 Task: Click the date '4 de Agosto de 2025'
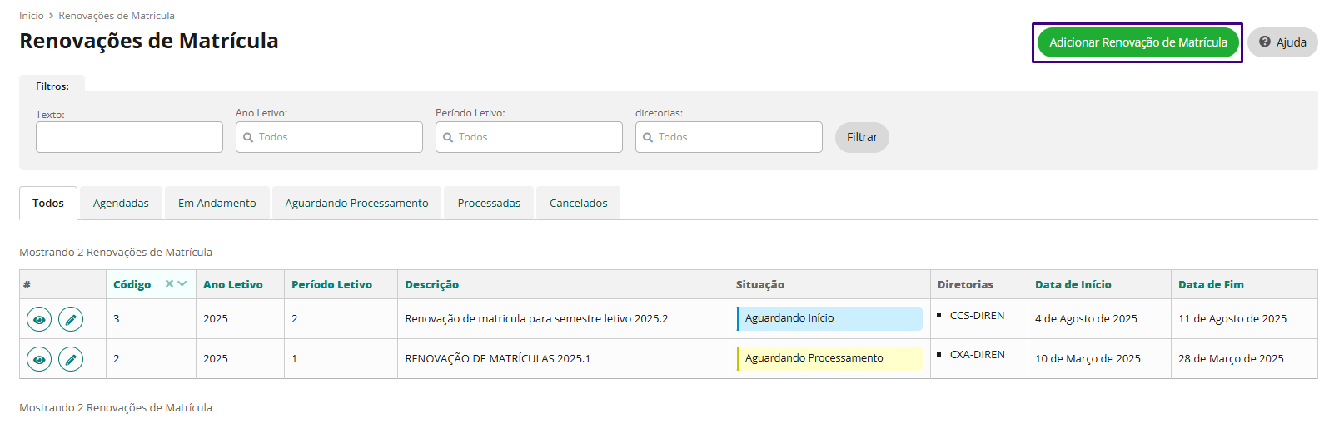pos(1086,319)
